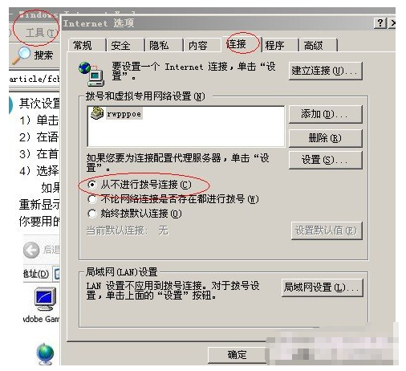The image size is (406, 371).
Task: Click the 建立连接 button
Action: [x=326, y=71]
